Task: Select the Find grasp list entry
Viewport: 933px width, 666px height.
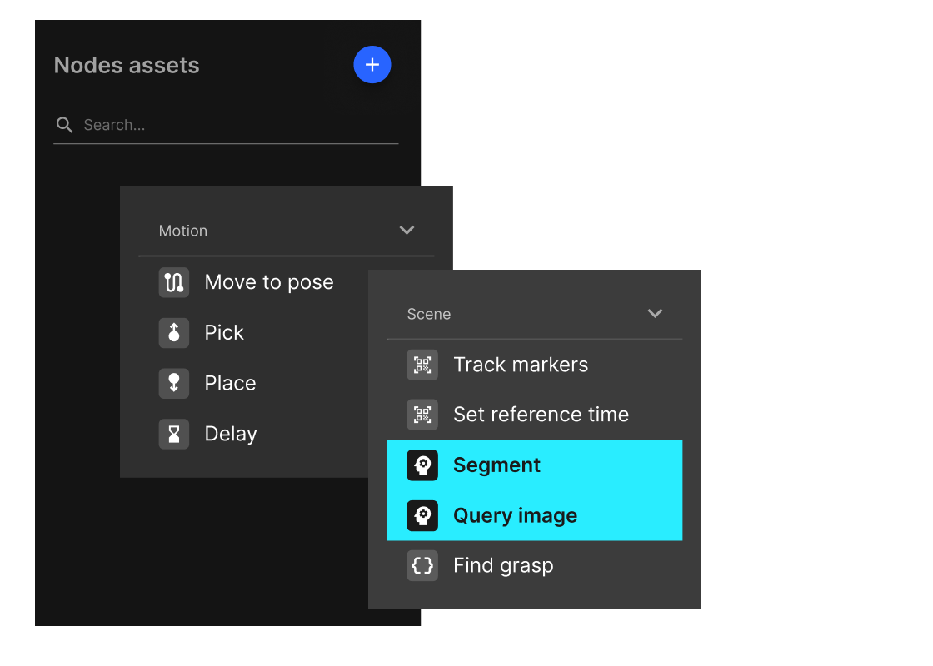Action: [x=503, y=566]
